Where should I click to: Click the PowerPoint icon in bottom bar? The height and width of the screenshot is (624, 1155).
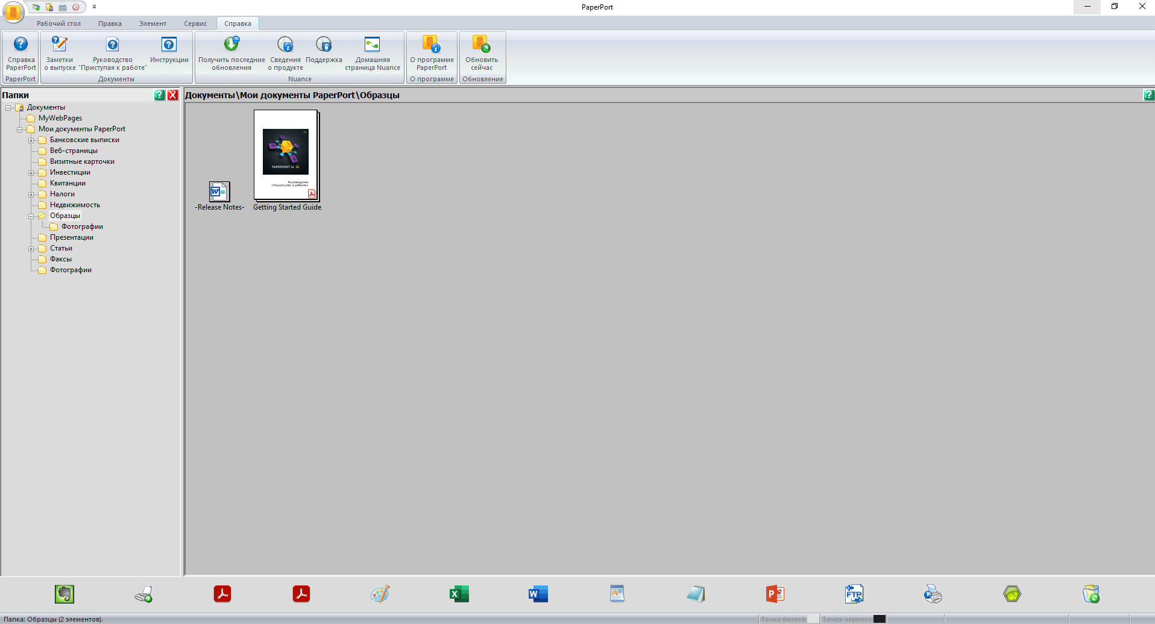tap(775, 594)
